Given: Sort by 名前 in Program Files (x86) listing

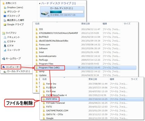Looking at the screenshot, I should tap(45, 79).
